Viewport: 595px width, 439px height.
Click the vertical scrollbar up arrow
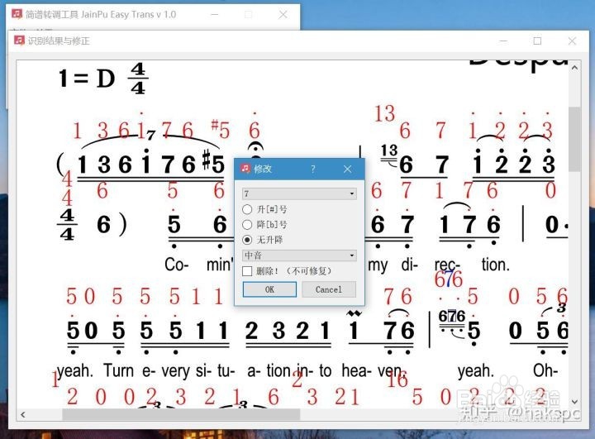[x=574, y=68]
